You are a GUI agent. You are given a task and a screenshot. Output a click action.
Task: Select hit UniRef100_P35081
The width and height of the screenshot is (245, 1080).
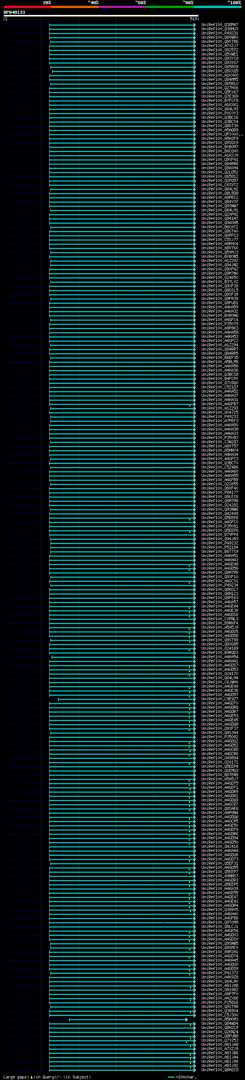[220, 526]
